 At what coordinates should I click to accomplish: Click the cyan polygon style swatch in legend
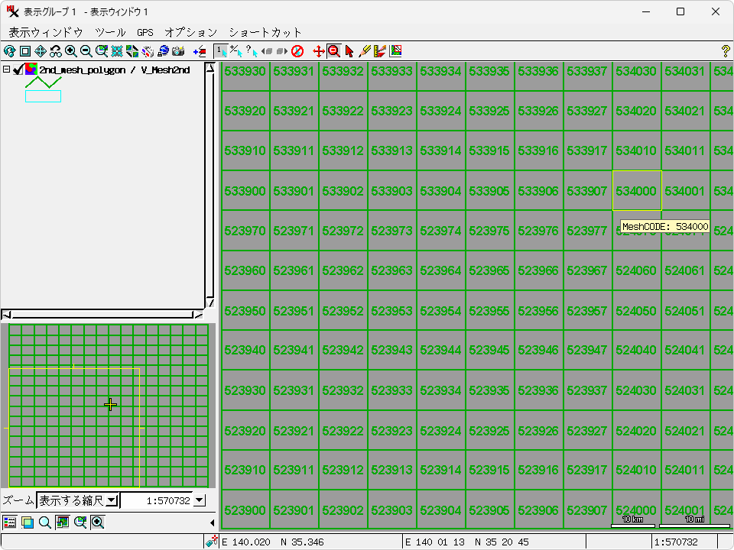(x=43, y=96)
